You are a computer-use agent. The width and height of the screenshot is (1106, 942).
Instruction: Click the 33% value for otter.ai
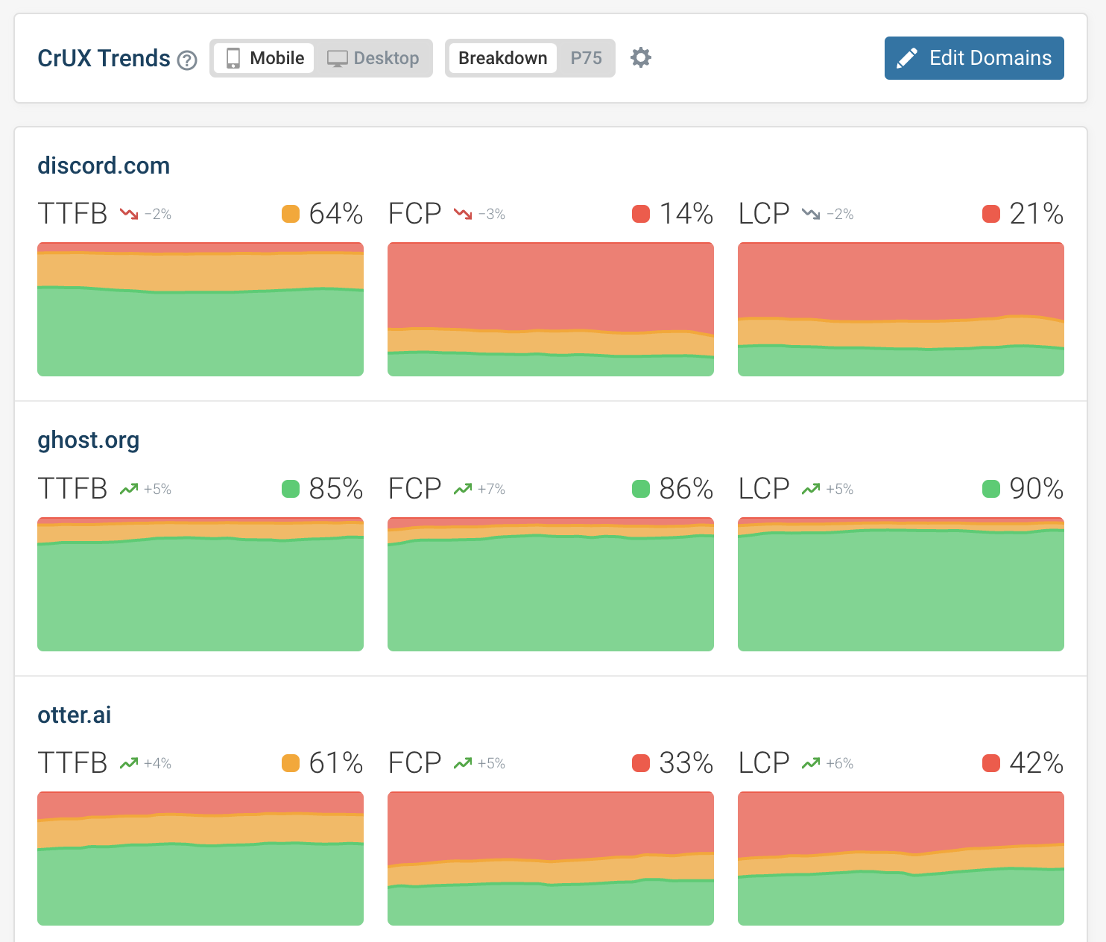pos(686,763)
